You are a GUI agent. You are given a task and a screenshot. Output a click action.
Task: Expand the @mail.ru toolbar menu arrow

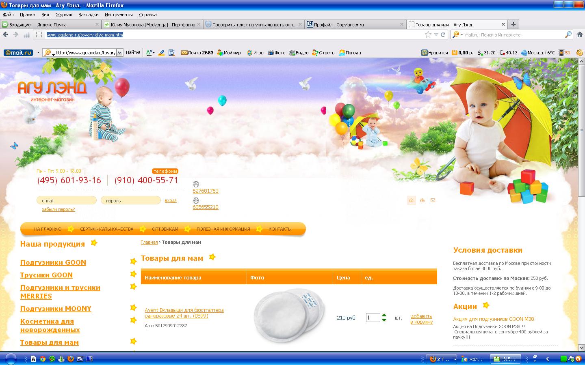click(x=38, y=53)
